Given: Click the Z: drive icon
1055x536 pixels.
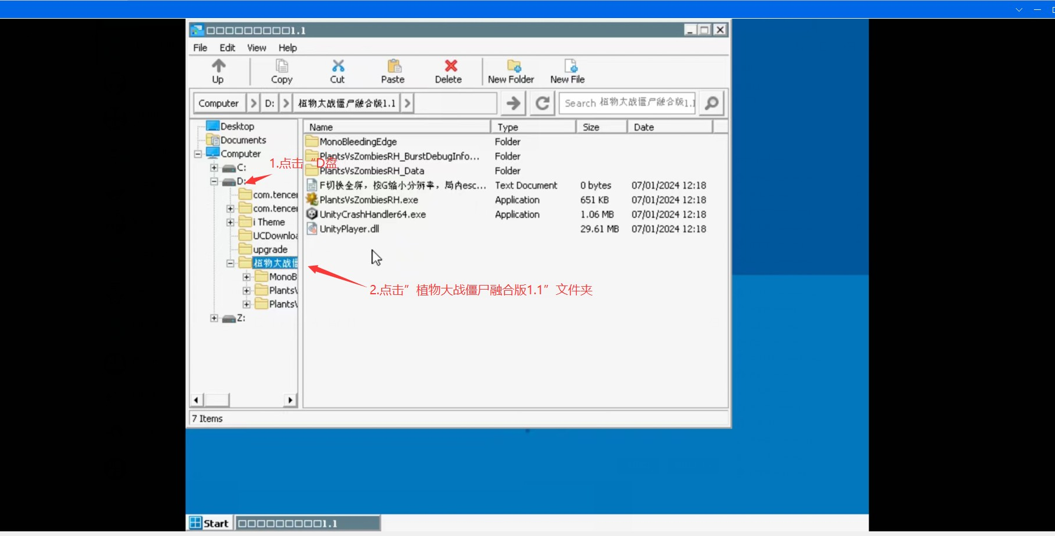Looking at the screenshot, I should tap(229, 319).
